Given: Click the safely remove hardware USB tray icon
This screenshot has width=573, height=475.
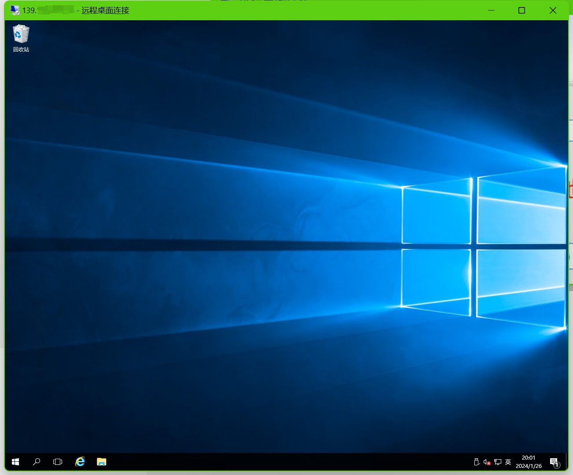Looking at the screenshot, I should 477,462.
